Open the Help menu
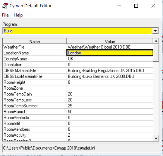 tap(18, 15)
